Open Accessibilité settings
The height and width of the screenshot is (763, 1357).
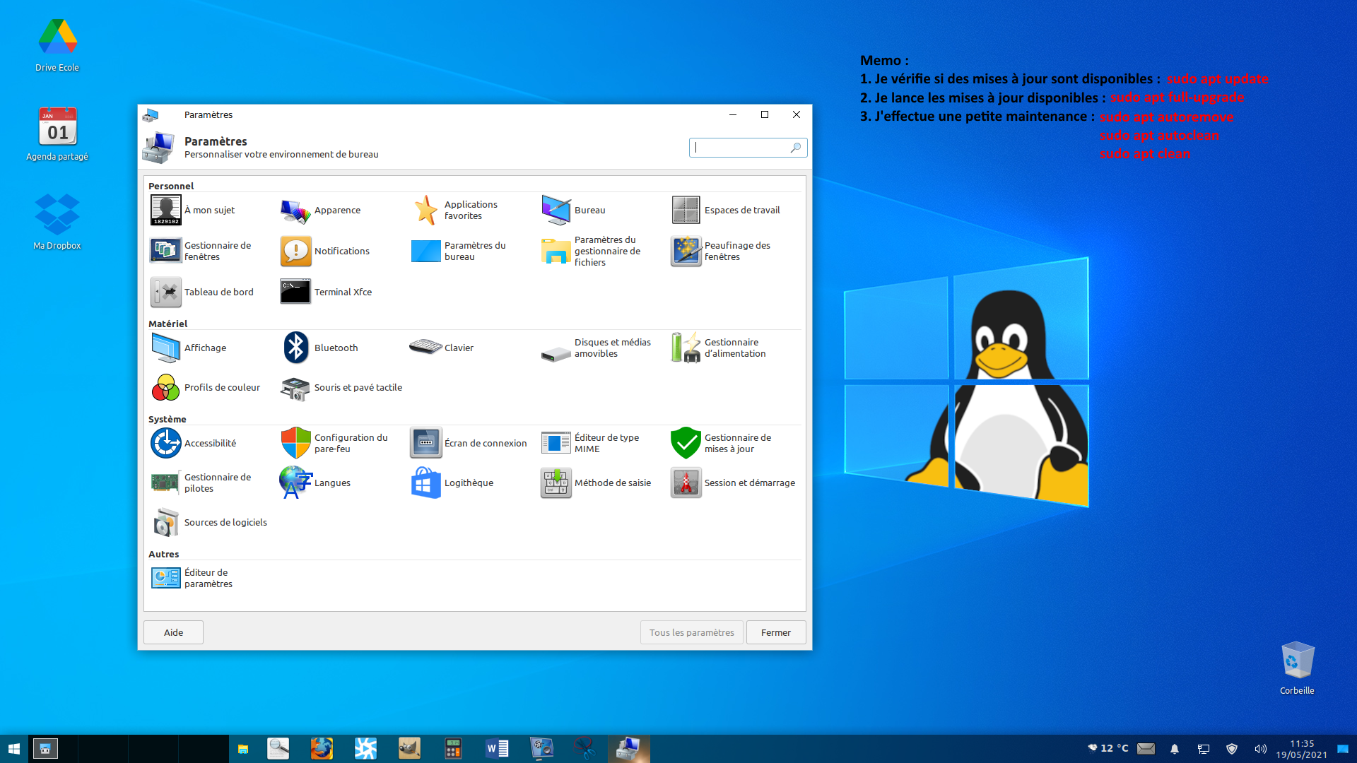point(194,443)
